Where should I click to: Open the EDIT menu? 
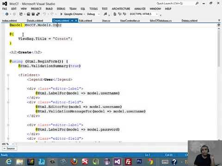[x=14, y=9]
